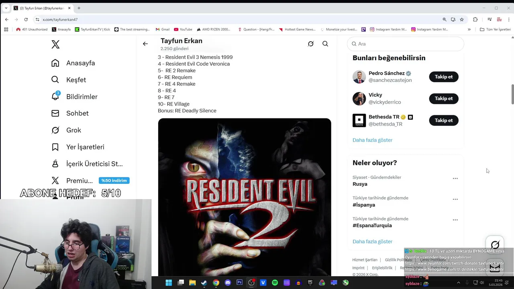The width and height of the screenshot is (514, 289).
Task: Click the %50 indirim Premium badge
Action: click(x=114, y=181)
